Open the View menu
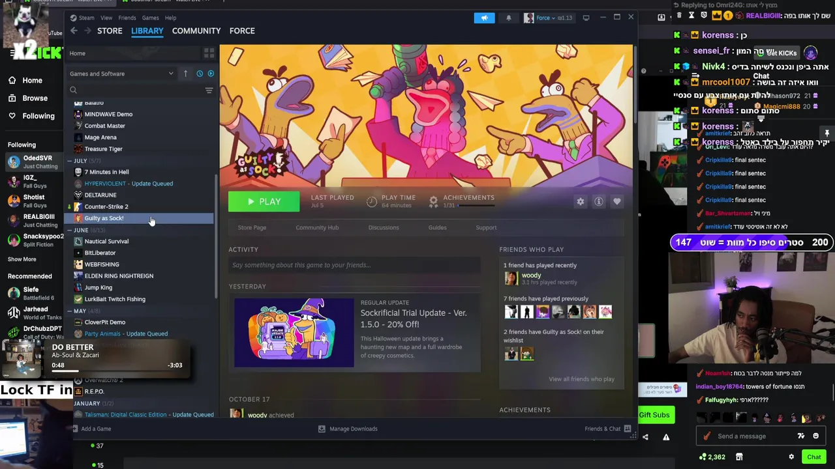 pos(106,18)
